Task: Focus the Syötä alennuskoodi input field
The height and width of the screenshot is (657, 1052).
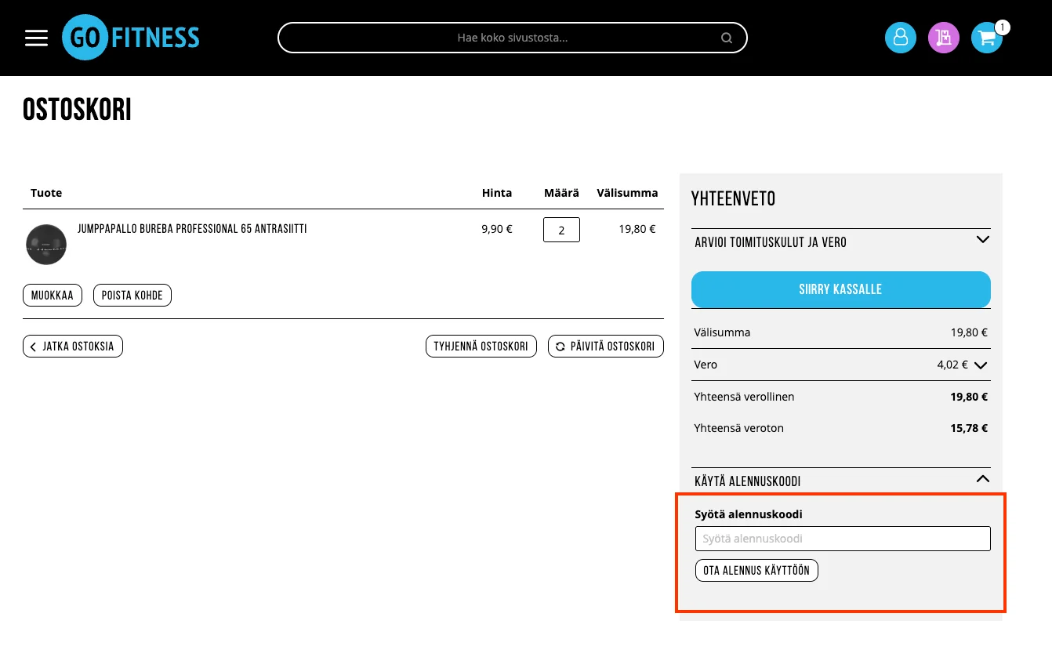Action: 843,539
